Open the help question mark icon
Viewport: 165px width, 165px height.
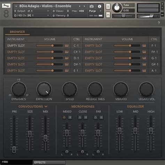[159, 23]
